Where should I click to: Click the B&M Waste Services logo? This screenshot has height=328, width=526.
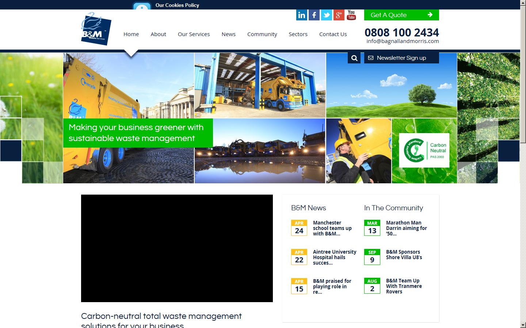click(96, 29)
